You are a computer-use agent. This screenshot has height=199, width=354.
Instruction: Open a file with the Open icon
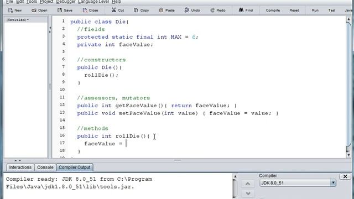click(39, 11)
